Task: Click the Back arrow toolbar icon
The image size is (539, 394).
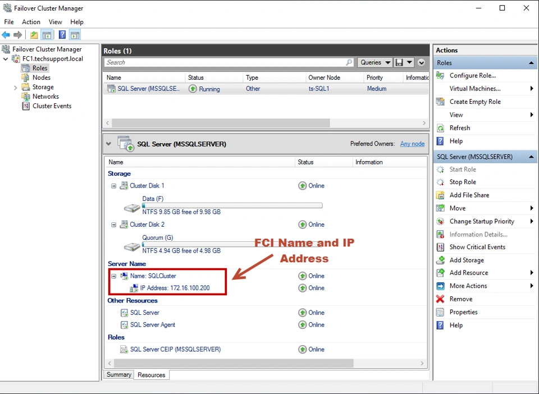Action: 6,35
